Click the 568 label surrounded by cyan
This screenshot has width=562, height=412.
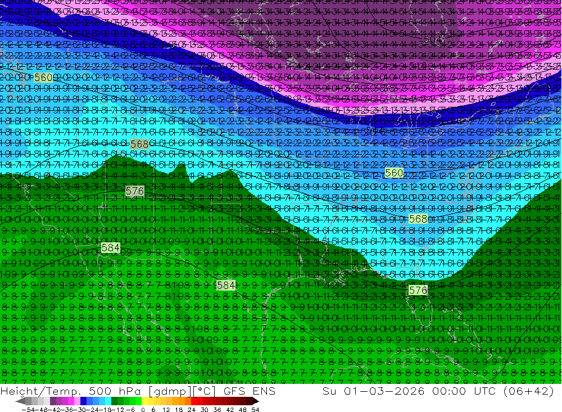click(x=418, y=219)
